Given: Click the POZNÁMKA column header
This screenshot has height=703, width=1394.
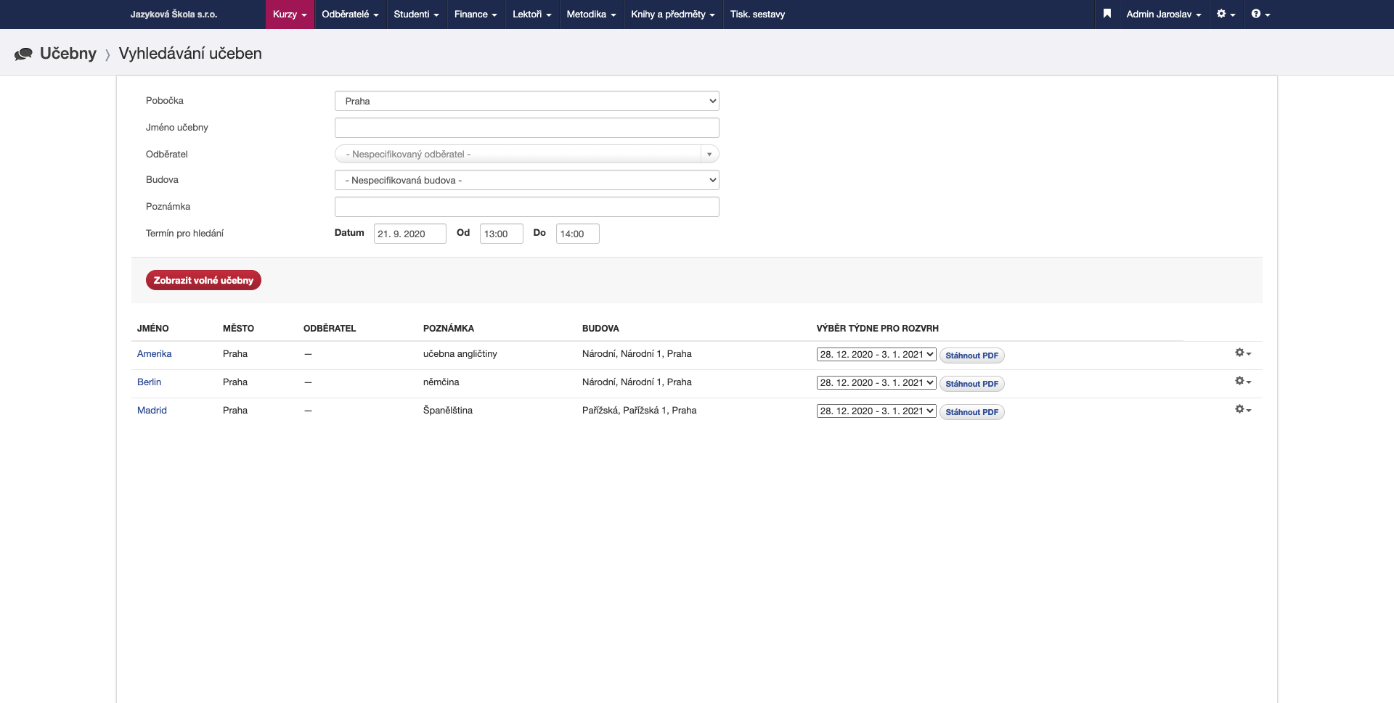Looking at the screenshot, I should (x=449, y=329).
